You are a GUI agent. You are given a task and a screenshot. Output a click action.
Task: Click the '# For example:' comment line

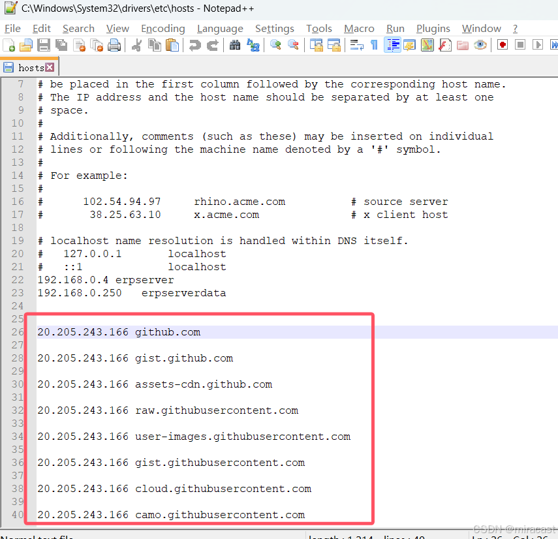coord(83,176)
